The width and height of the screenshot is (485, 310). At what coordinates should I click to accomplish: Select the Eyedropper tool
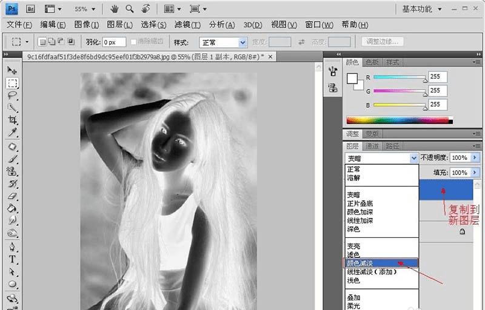12,133
